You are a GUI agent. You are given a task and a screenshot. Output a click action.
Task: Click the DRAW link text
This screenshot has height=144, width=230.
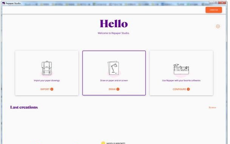click(112, 89)
